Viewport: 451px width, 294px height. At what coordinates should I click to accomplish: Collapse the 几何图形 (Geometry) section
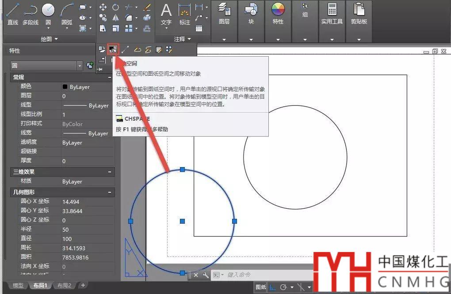coord(110,192)
